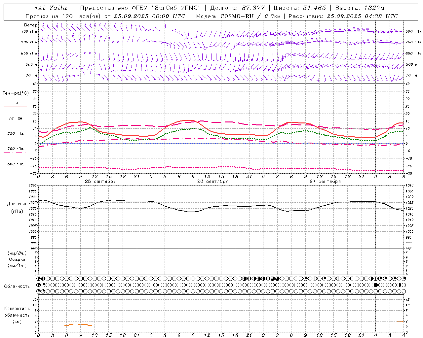Click the Td 2м dew point legend label
This screenshot has width=423, height=338.
coord(16,118)
